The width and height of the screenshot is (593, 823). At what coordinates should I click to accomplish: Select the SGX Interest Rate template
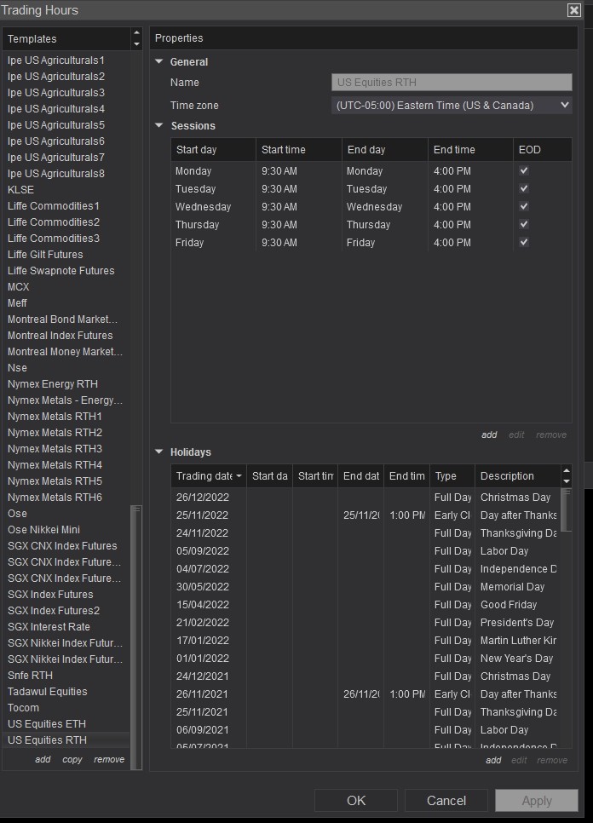point(66,627)
